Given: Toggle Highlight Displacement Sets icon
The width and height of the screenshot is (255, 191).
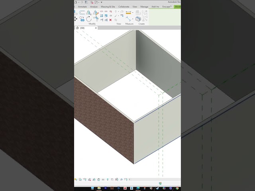Looking at the screenshot, I should coord(121,179).
